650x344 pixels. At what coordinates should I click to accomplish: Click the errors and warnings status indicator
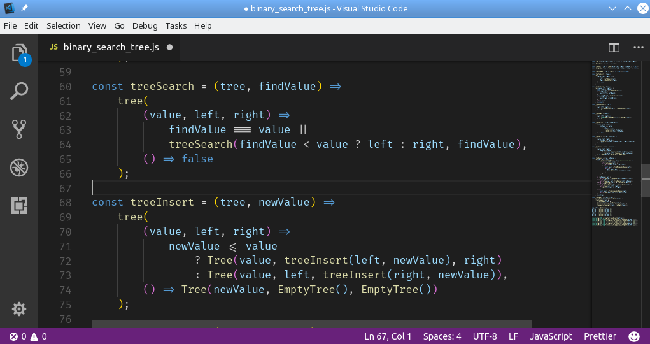coord(29,336)
